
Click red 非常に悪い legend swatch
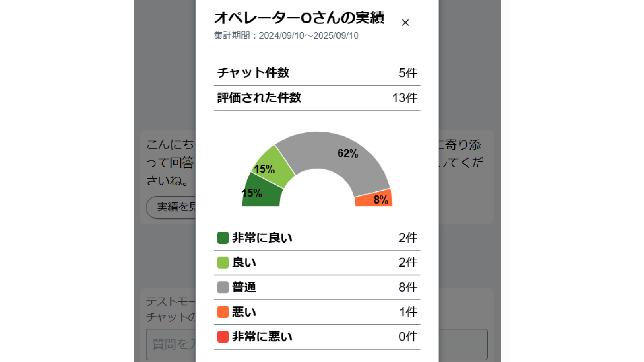223,337
